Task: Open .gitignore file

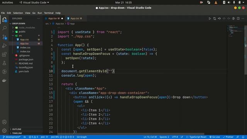Action: pos(24,56)
